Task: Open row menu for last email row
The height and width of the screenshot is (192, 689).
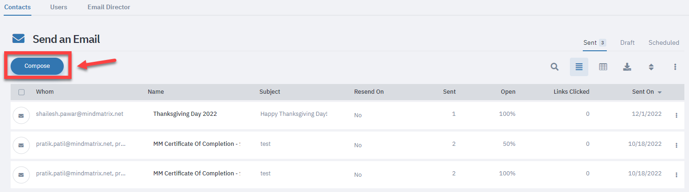Action: click(677, 174)
